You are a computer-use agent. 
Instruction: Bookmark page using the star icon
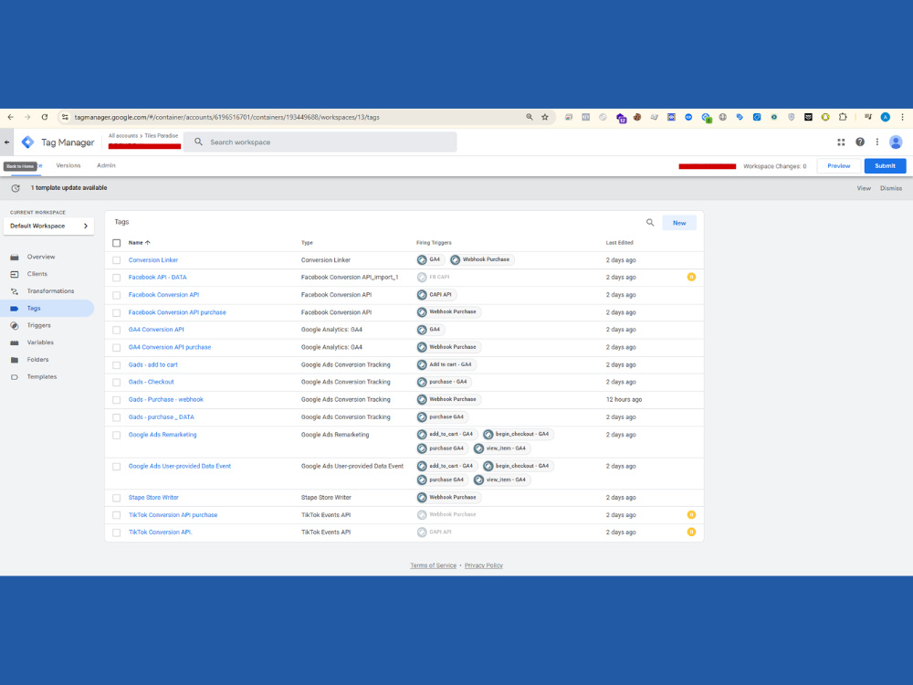pyautogui.click(x=545, y=117)
